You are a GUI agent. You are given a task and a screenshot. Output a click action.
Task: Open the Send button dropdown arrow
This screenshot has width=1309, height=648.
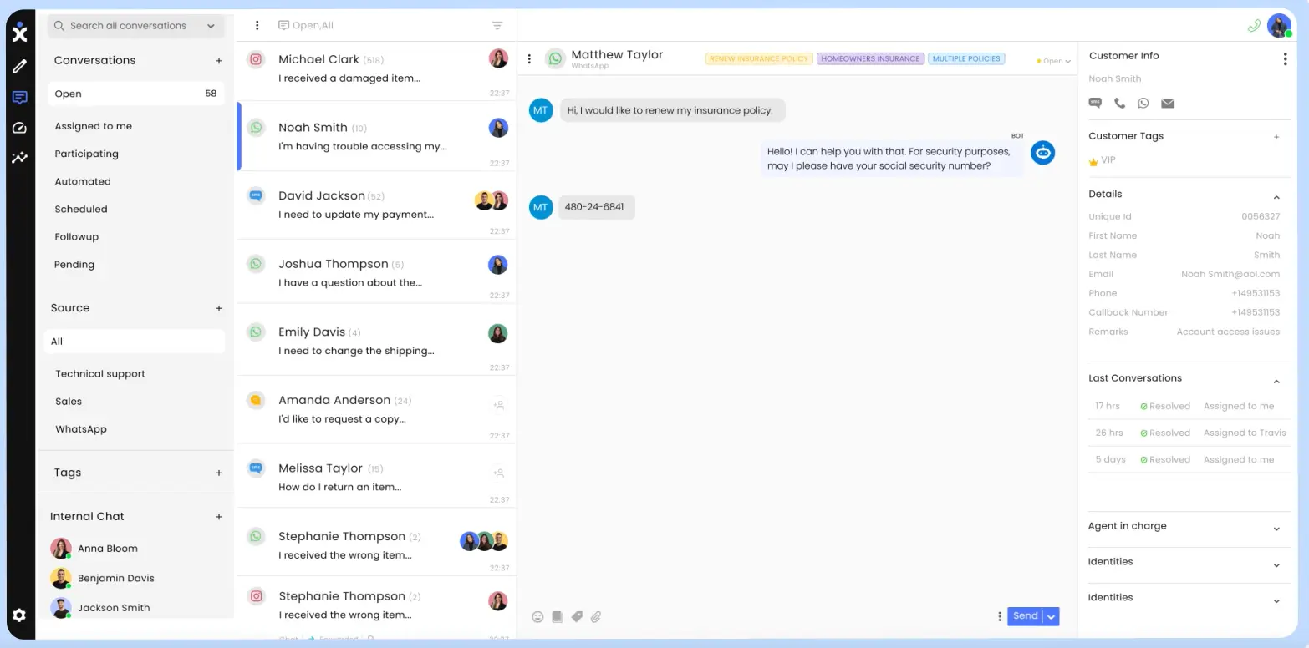[x=1051, y=616]
